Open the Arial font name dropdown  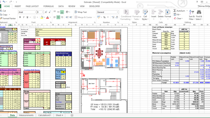tap(35, 12)
